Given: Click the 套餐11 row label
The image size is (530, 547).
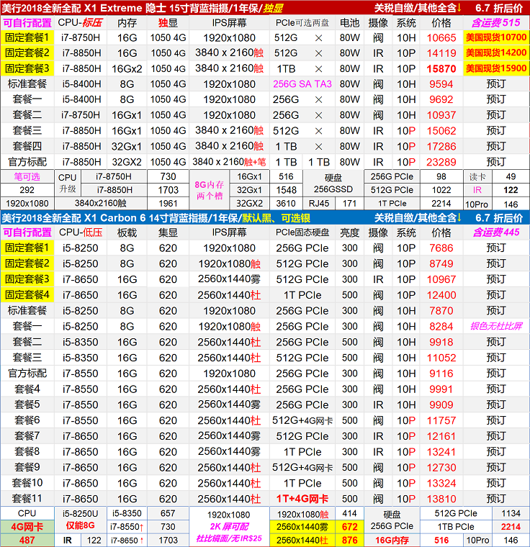Looking at the screenshot, I should (x=27, y=499).
